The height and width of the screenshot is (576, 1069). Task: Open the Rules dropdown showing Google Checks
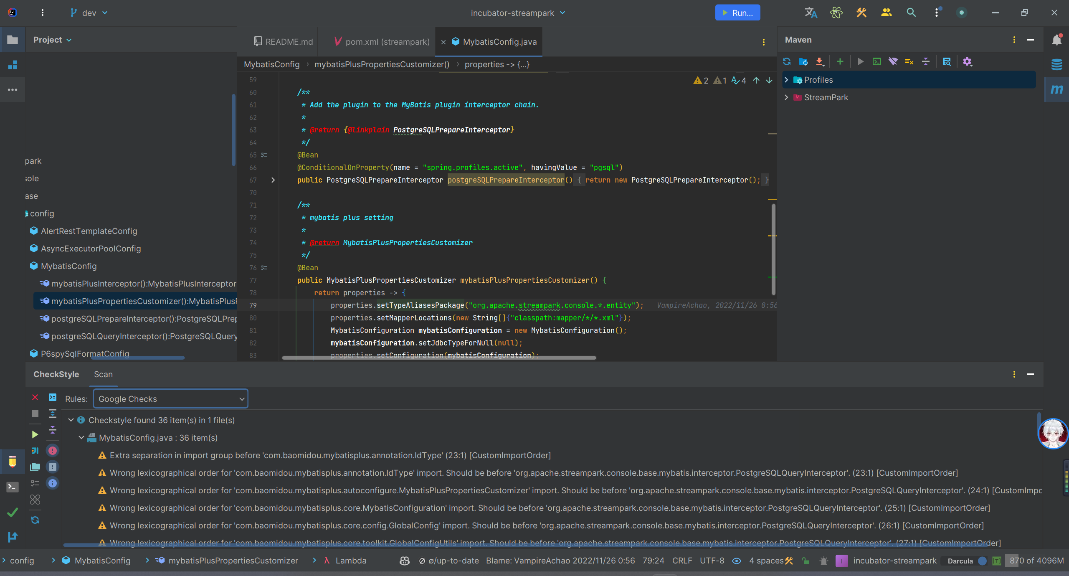[x=170, y=399]
